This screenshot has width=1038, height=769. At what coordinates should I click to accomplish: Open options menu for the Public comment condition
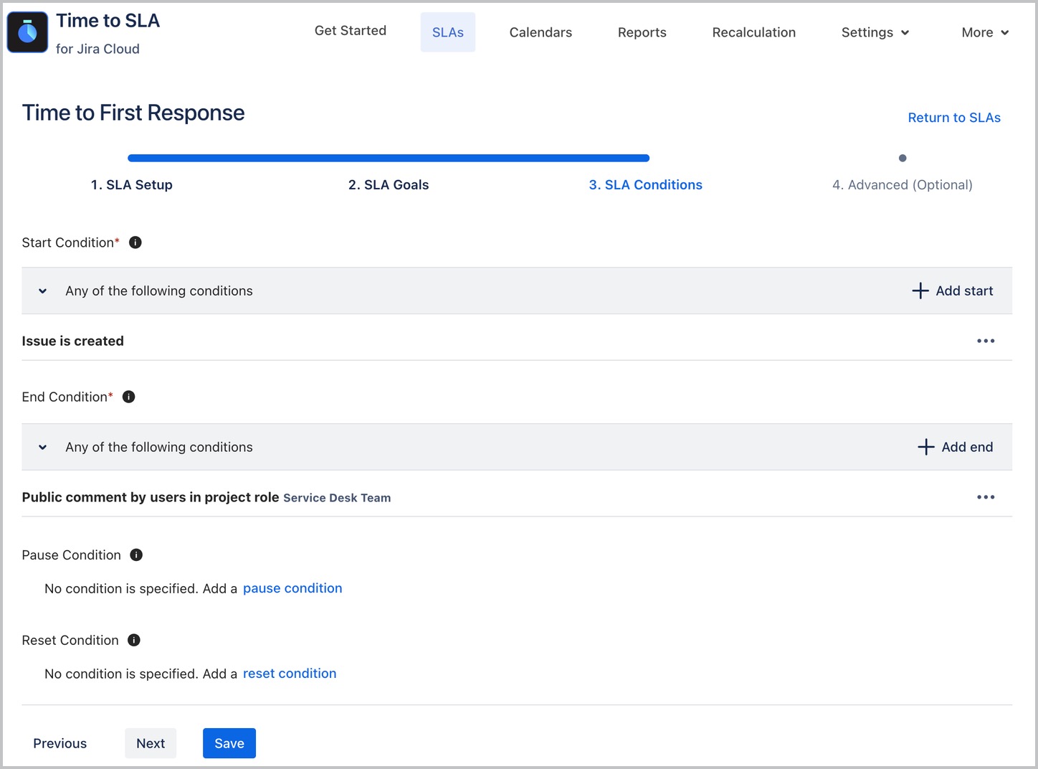(986, 497)
